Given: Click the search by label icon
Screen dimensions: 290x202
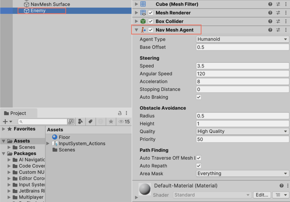Looking at the screenshot, I should coord(90,121).
